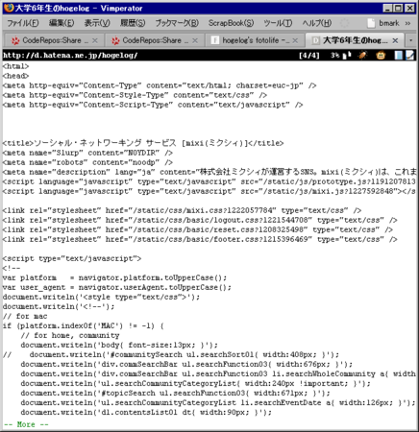Click the '// for mac' comment line
Screen dimensions: 419x432
click(25, 316)
